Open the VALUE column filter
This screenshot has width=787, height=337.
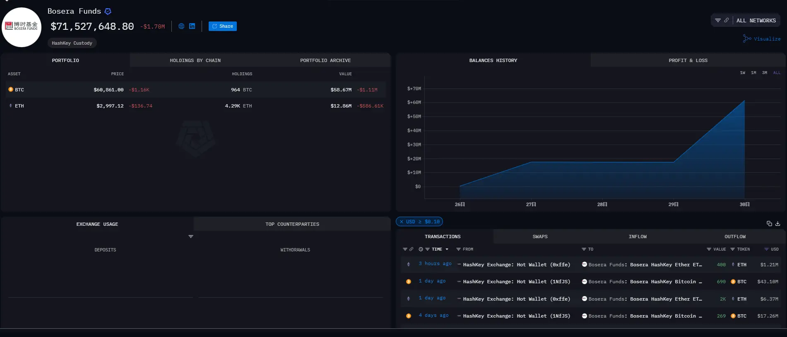click(x=709, y=249)
